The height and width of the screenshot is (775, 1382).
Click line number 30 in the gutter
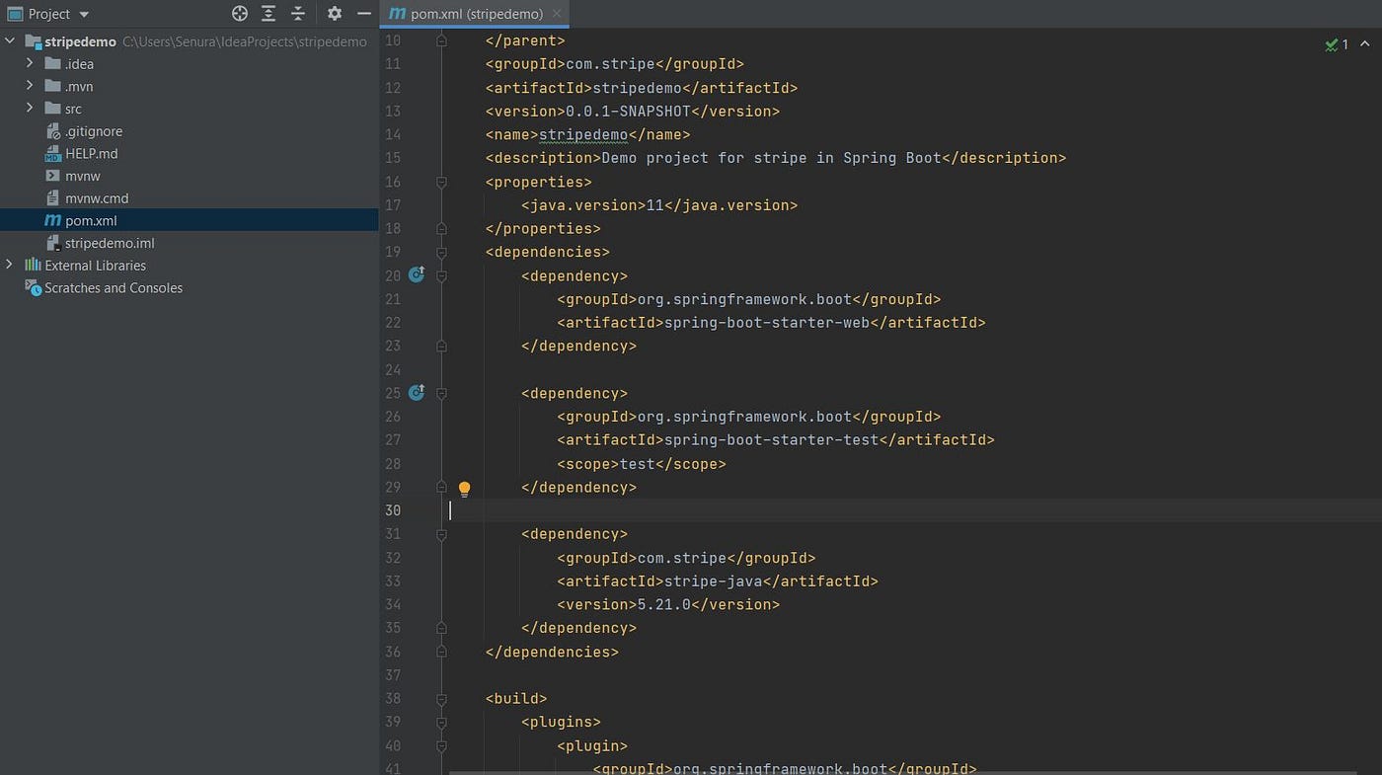393,510
